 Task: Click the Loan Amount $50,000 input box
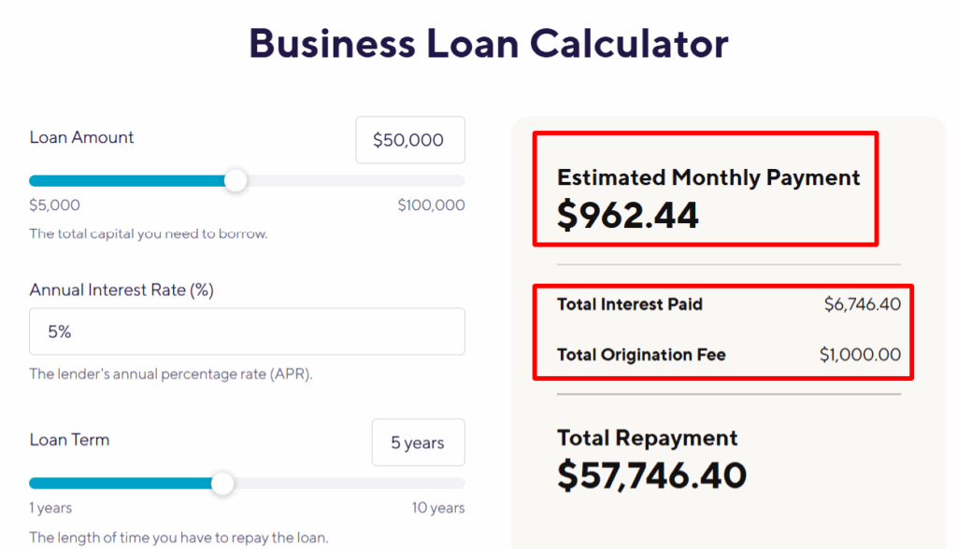click(x=409, y=140)
